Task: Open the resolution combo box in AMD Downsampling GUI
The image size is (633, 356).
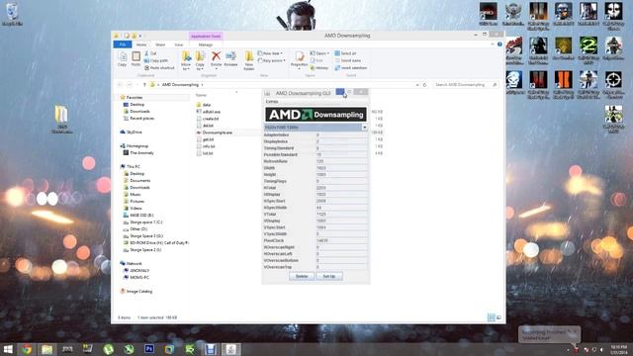Action: pos(364,128)
